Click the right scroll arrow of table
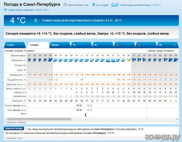Screen dimensions: 182x142 (177, 119)
